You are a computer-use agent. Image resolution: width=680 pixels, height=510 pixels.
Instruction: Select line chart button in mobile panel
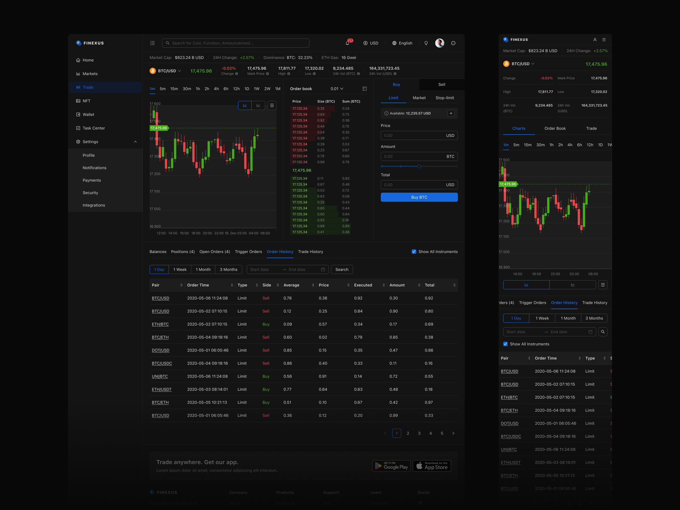click(573, 285)
